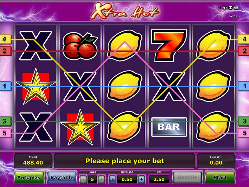The image size is (249, 187).
Task: Click the BAR symbol on reel four
Action: (169, 127)
